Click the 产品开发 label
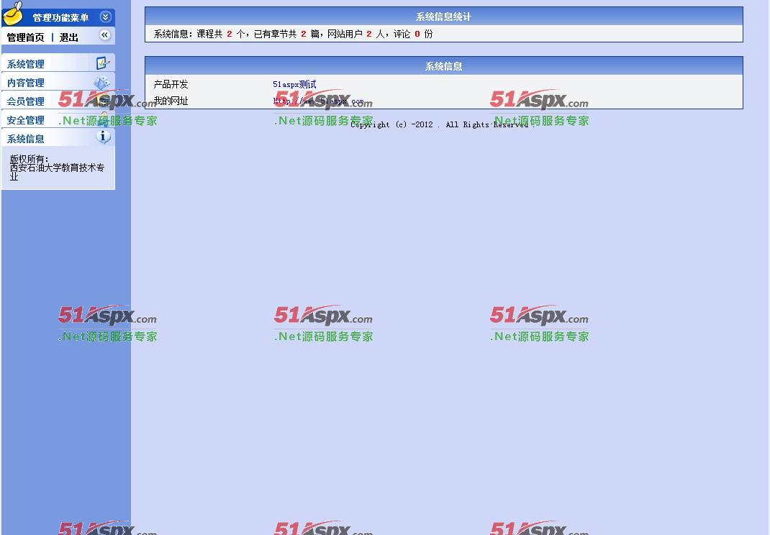The height and width of the screenshot is (535, 770). (x=171, y=84)
